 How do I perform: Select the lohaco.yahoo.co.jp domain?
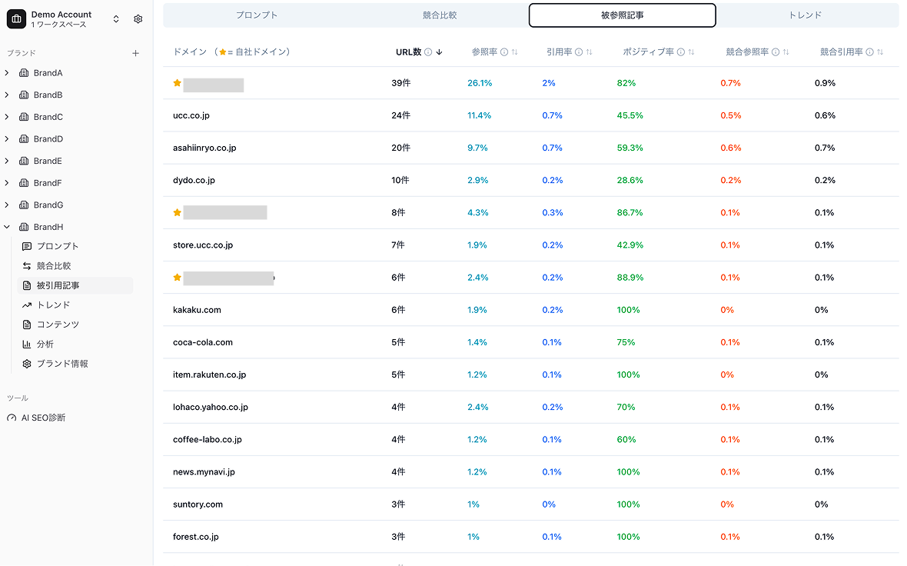point(210,408)
